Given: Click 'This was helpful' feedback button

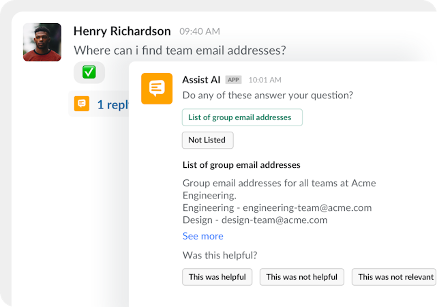Looking at the screenshot, I should pyautogui.click(x=217, y=277).
